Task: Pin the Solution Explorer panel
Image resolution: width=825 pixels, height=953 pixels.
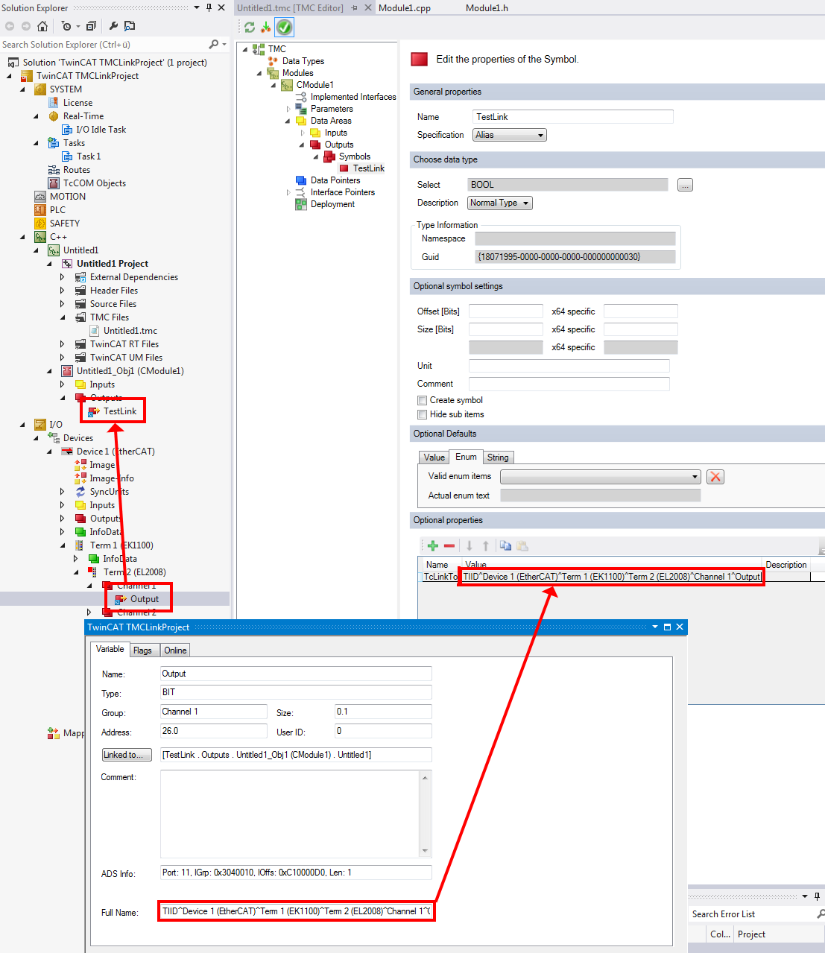Action: click(x=209, y=7)
